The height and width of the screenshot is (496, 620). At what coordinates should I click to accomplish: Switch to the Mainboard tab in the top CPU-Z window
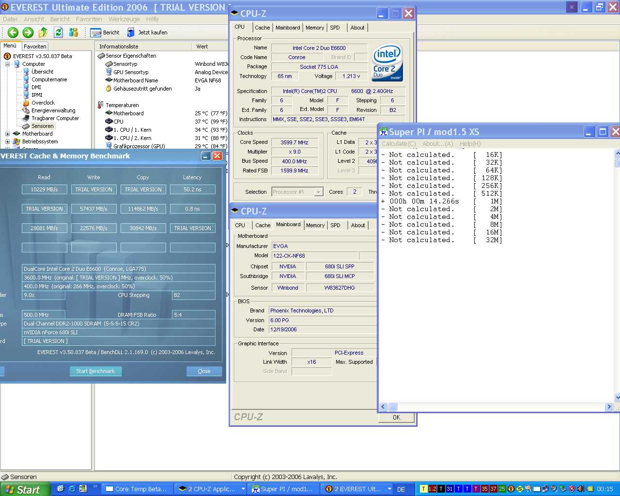click(x=288, y=28)
